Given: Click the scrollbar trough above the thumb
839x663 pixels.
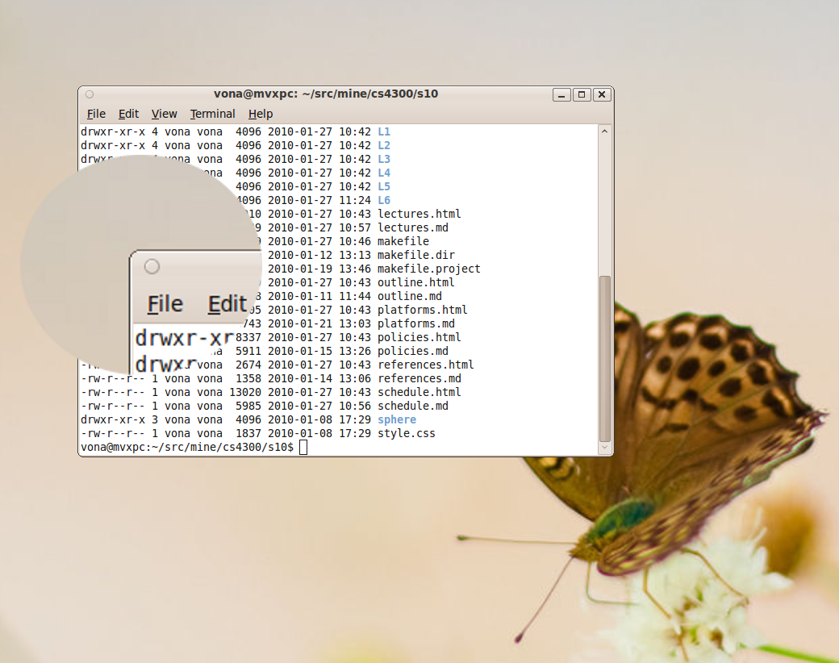Looking at the screenshot, I should [x=604, y=202].
